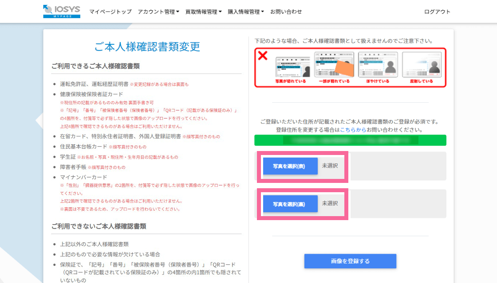
Task: Go to マイページトップ
Action: coord(110,12)
